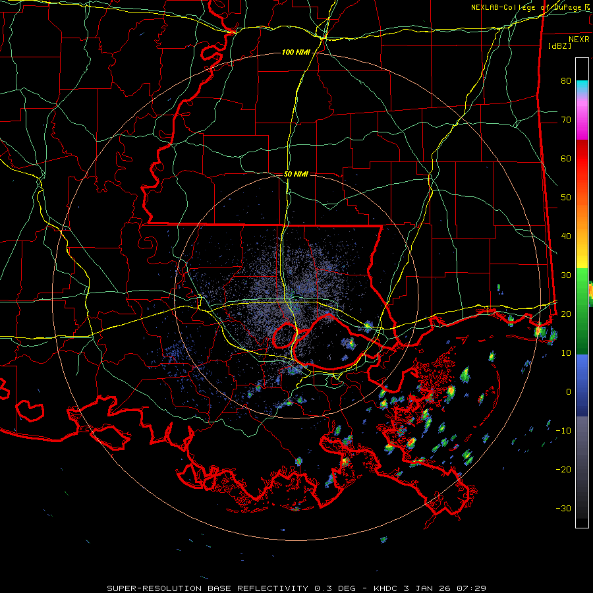
Task: Click the green band of the color scale
Action: (582, 311)
